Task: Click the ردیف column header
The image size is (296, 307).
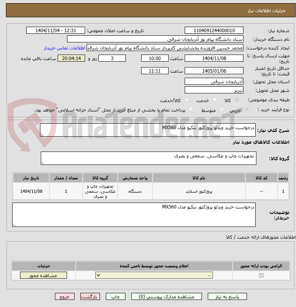Action: (x=283, y=178)
